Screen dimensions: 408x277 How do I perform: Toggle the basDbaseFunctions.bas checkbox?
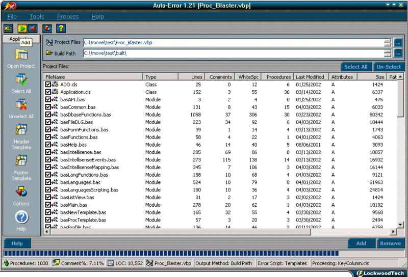pos(48,115)
